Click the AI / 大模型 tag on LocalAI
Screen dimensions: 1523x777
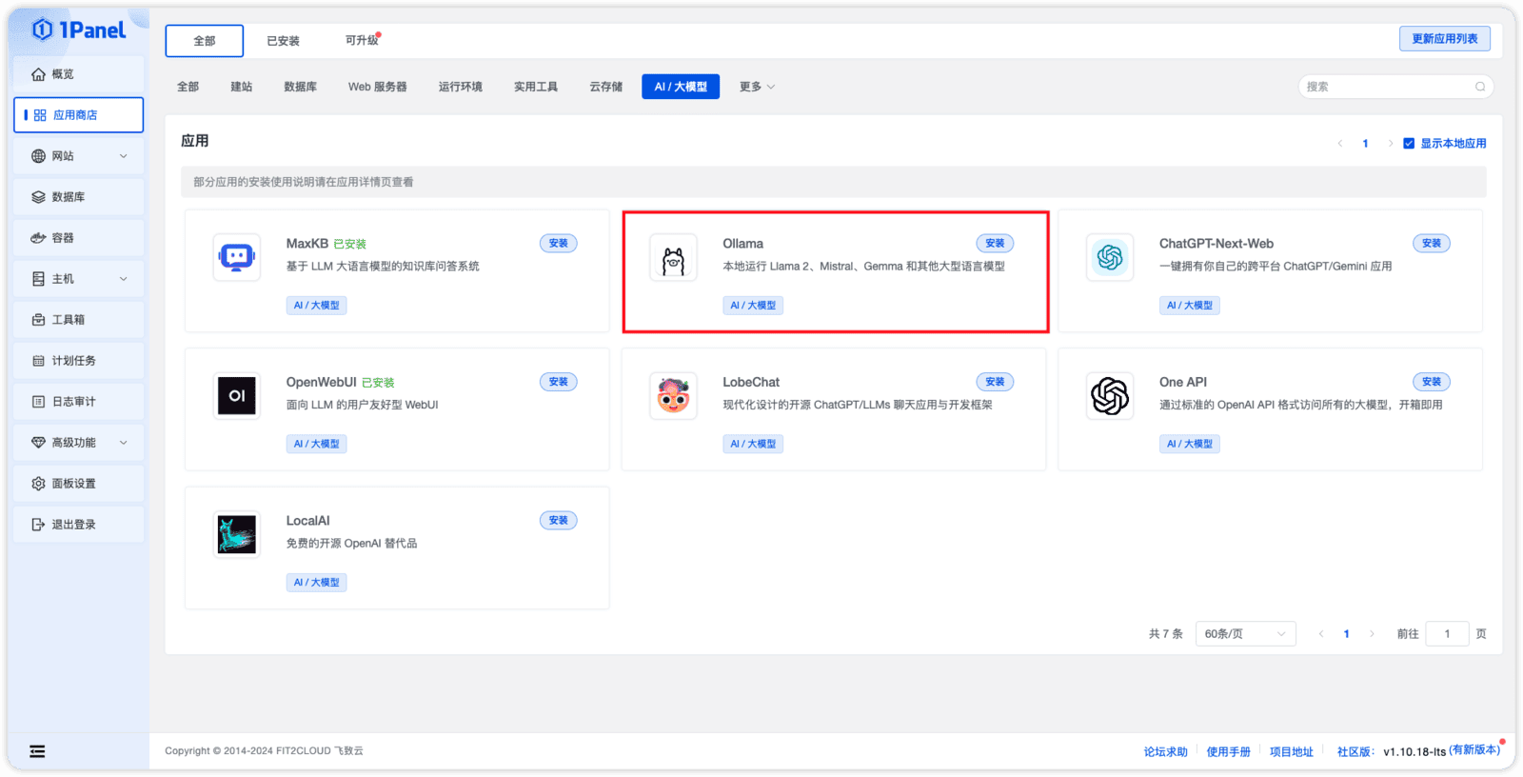pos(317,583)
